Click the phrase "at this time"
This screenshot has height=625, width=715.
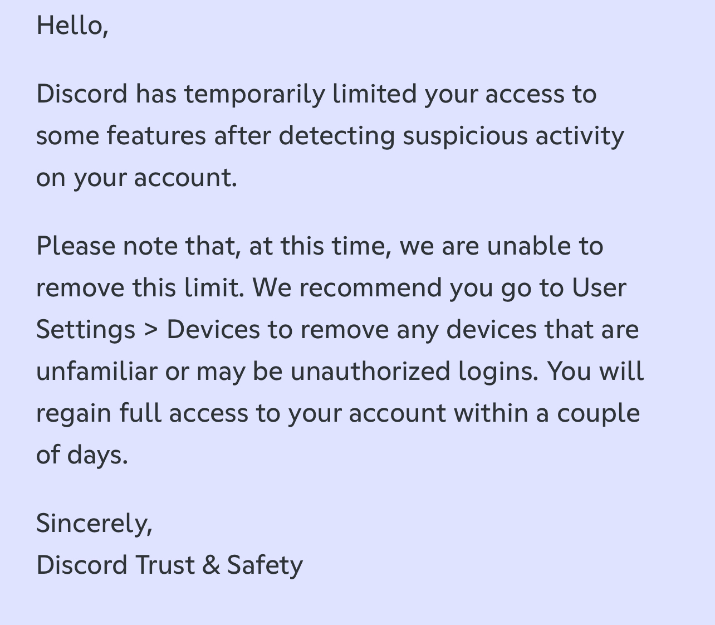pyautogui.click(x=320, y=246)
